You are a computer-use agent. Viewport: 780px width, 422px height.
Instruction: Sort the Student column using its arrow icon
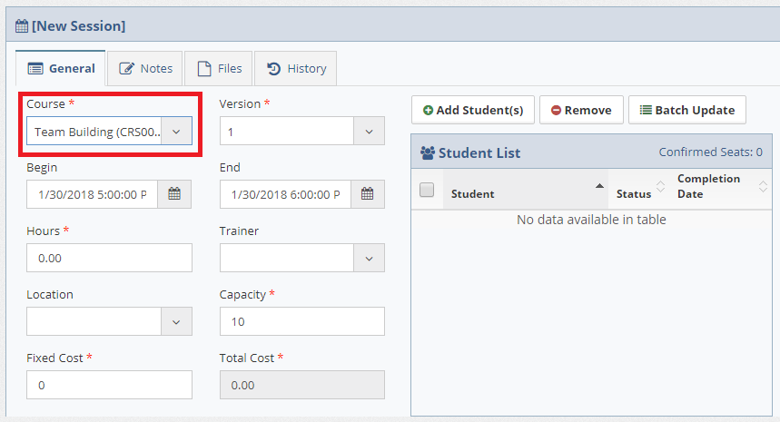(599, 185)
